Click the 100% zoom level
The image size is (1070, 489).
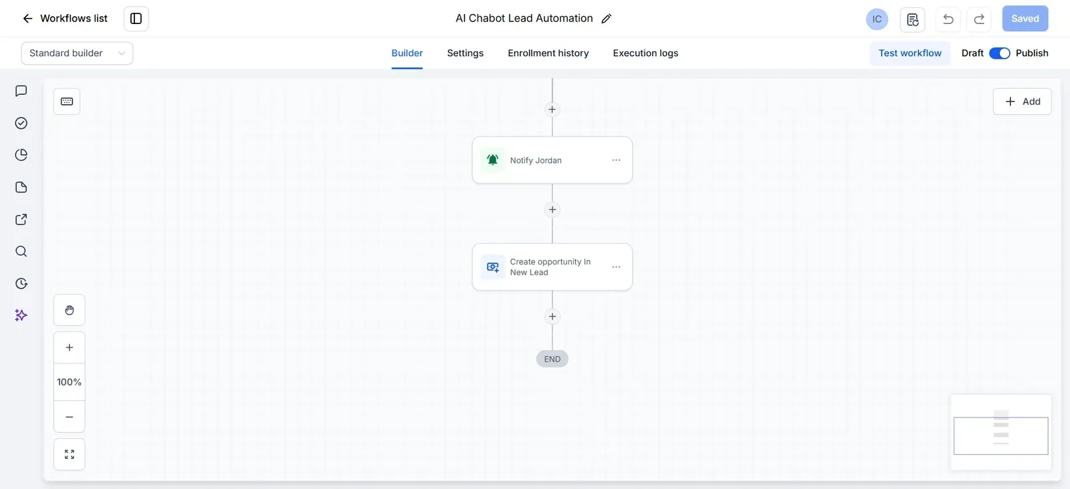click(x=70, y=382)
